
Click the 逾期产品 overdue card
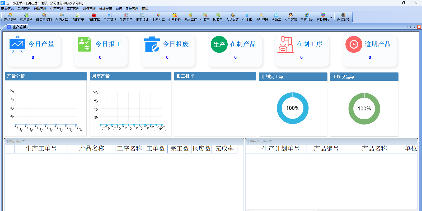370,50
